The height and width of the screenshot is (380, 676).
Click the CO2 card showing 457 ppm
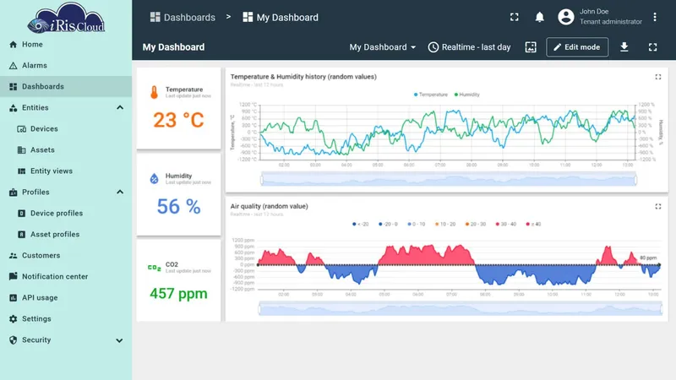coord(178,280)
